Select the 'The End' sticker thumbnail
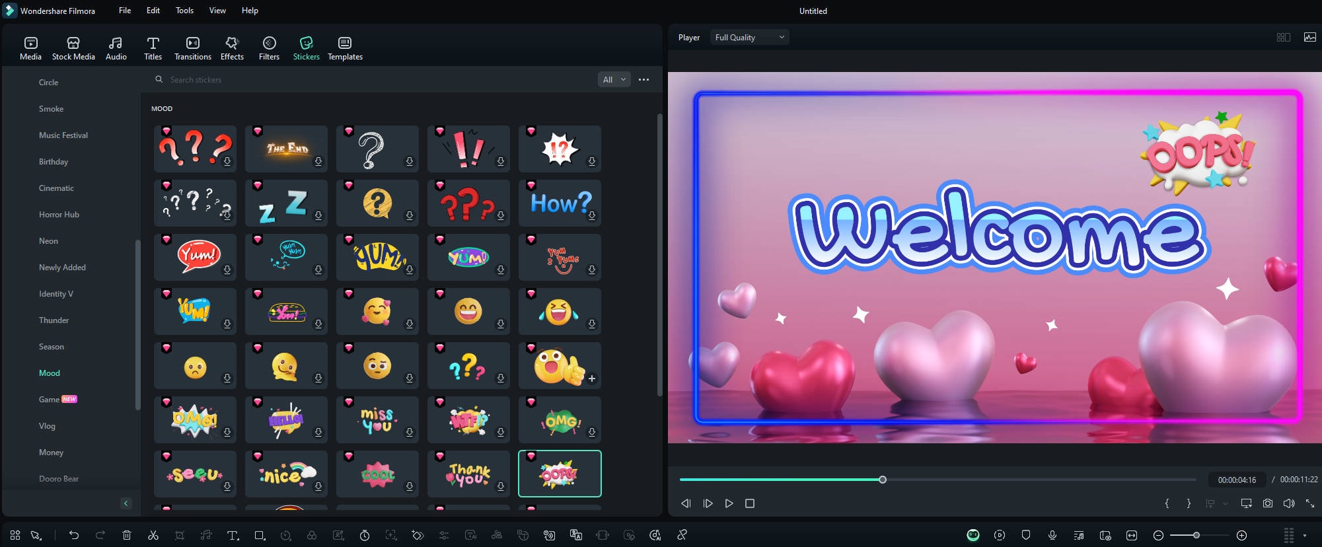 (286, 149)
